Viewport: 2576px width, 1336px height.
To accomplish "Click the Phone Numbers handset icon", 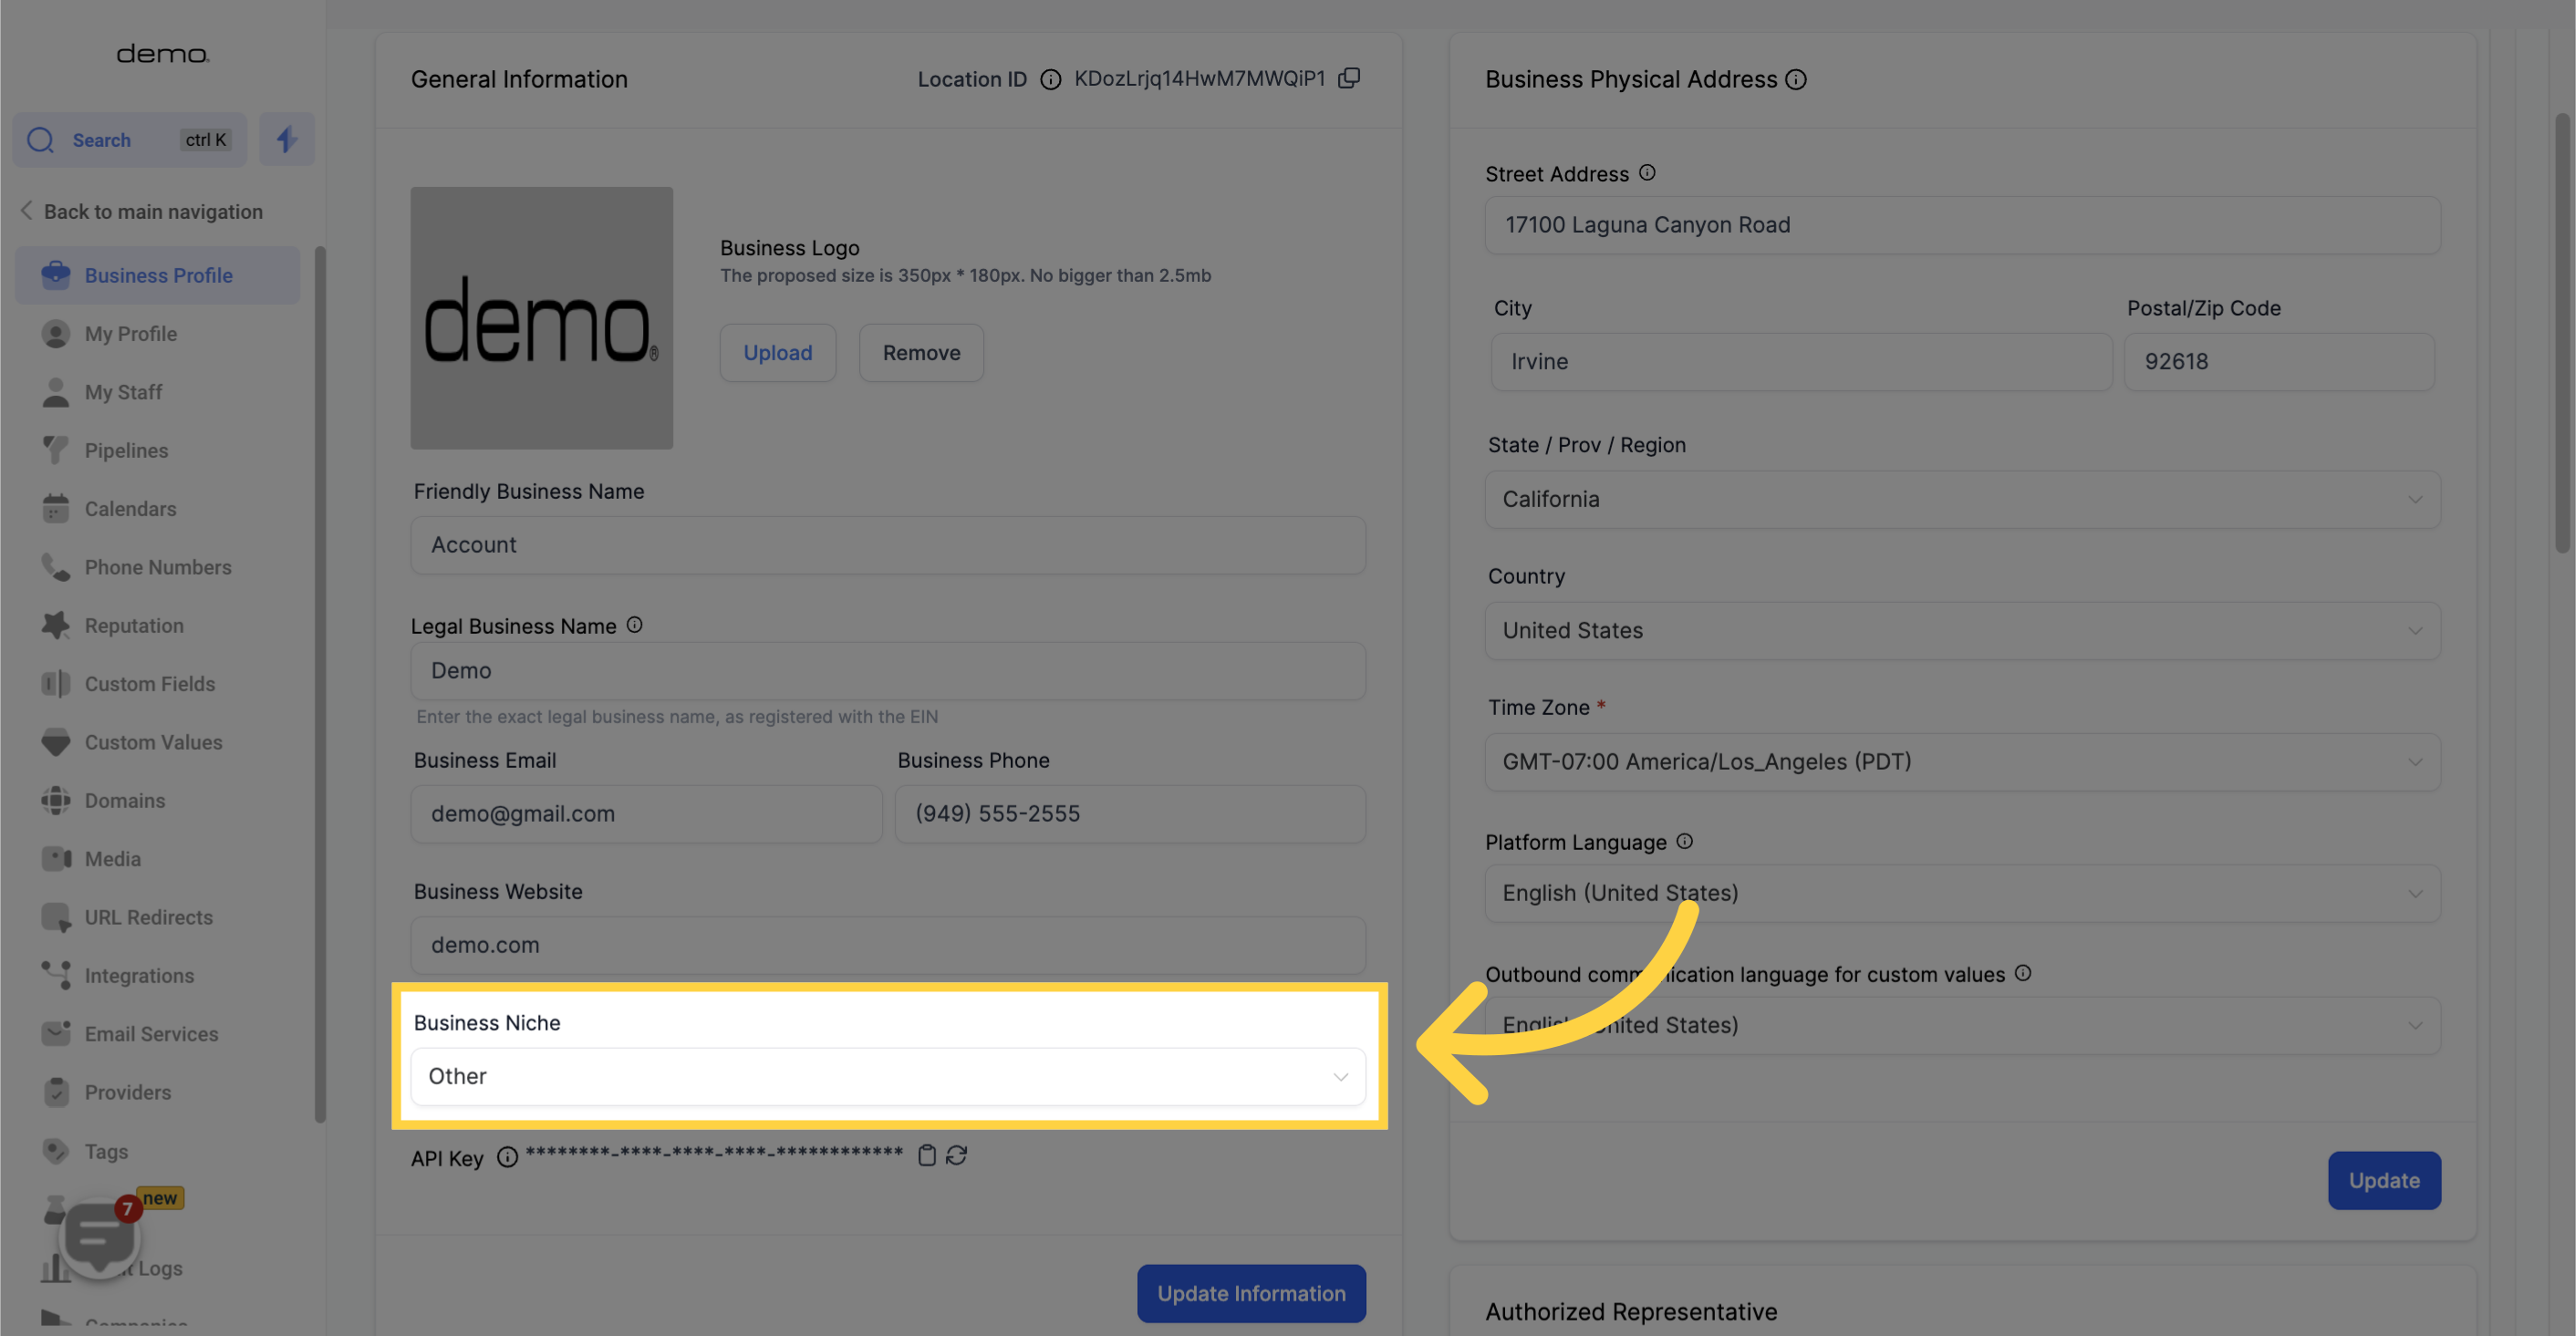I will click(x=56, y=567).
